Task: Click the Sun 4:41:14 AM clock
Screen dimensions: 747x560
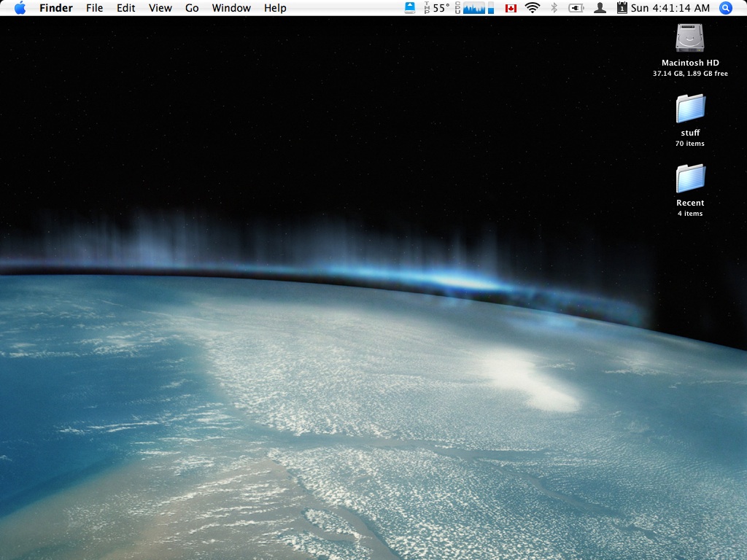Action: (x=670, y=8)
